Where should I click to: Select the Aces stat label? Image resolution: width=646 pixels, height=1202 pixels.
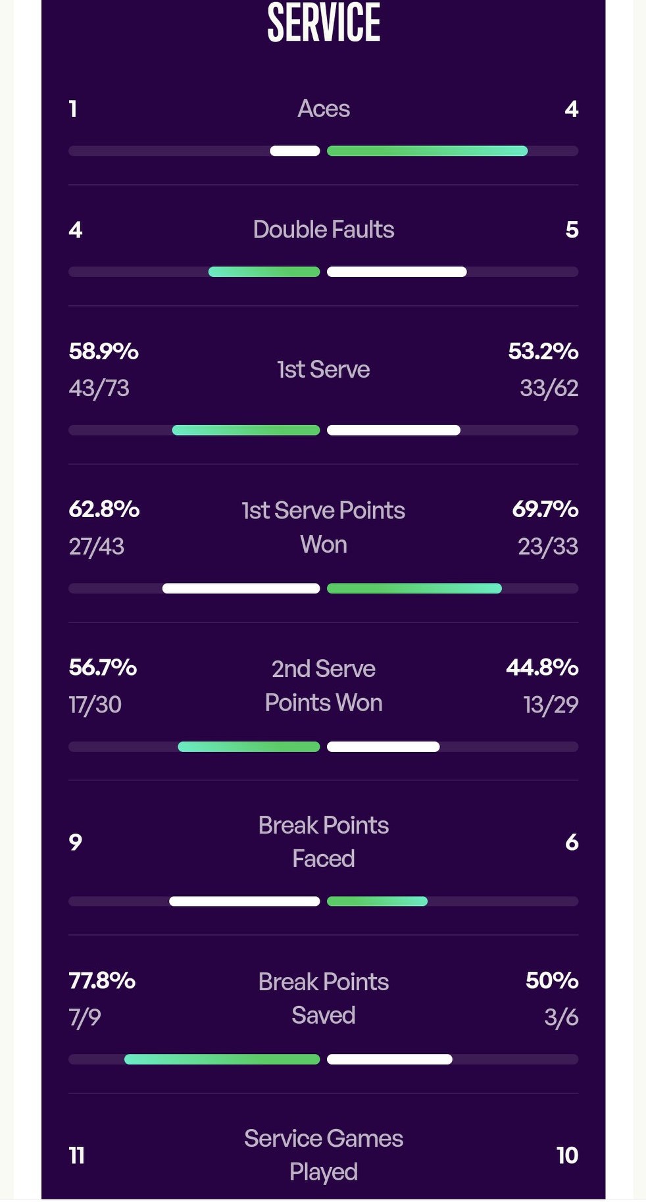(x=323, y=109)
